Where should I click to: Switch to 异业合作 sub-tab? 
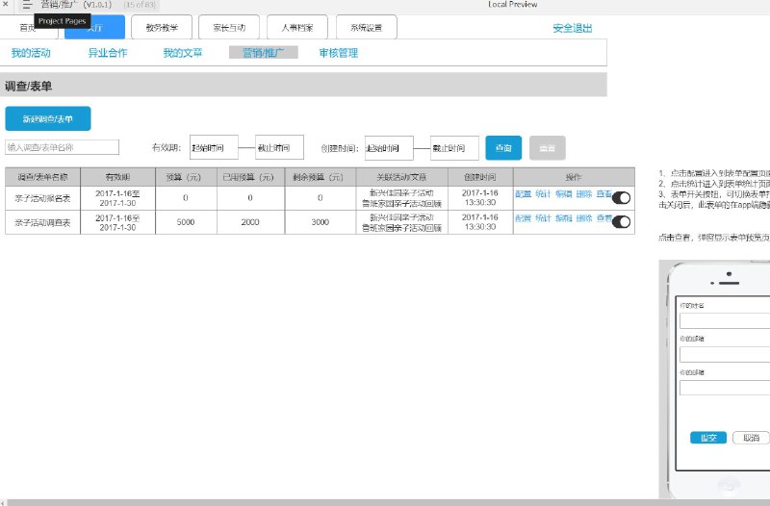tap(108, 53)
